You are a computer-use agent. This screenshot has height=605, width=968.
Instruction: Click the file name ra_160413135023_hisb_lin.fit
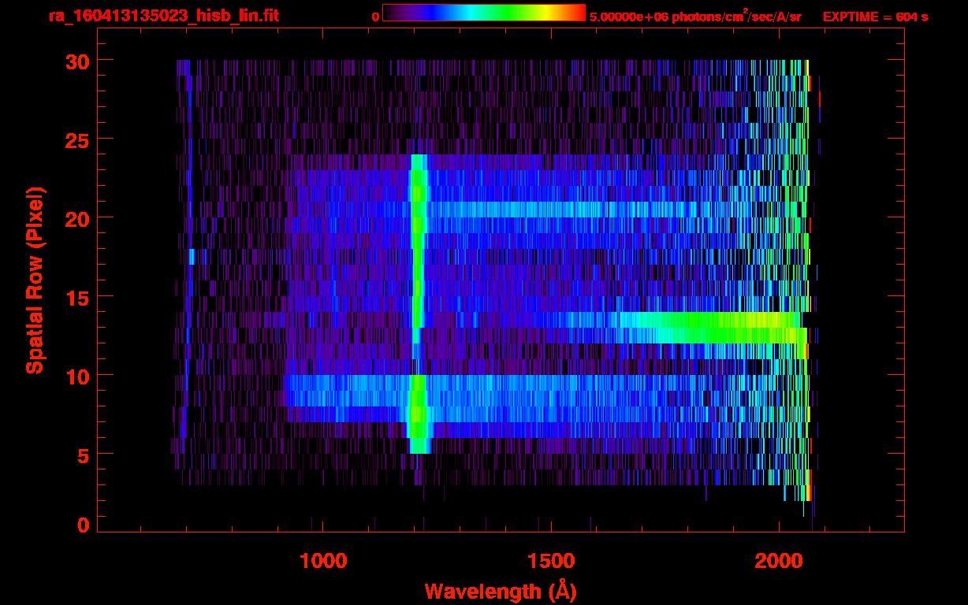coord(163,17)
